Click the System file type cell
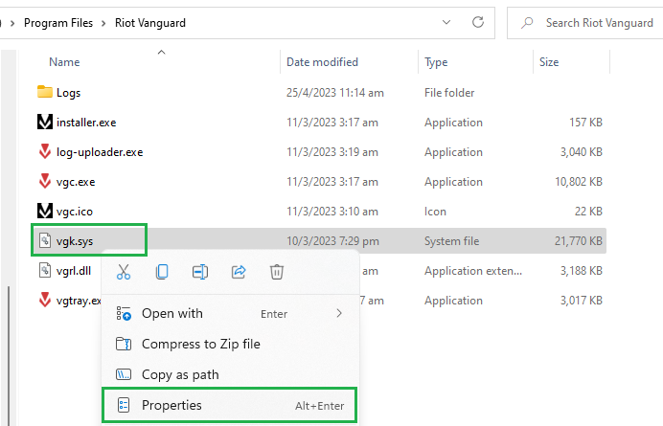The height and width of the screenshot is (426, 663). (x=451, y=241)
